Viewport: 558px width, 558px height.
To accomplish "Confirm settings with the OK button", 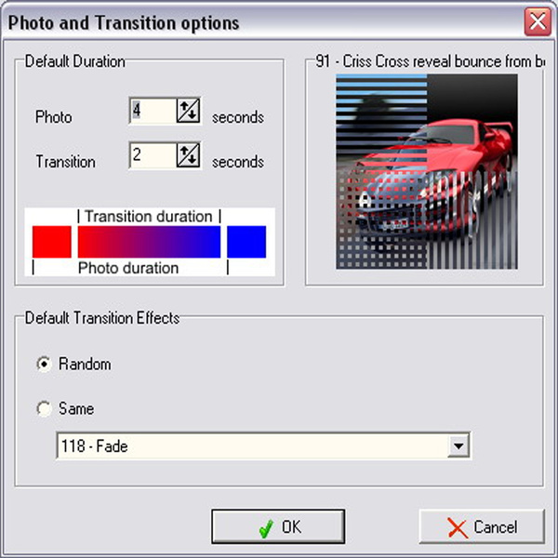I will click(x=278, y=526).
